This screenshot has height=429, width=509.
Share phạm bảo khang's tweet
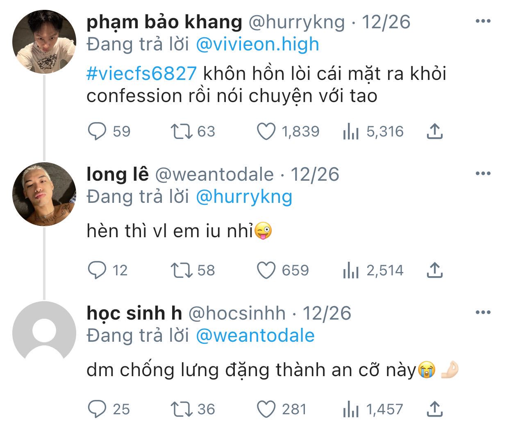435,132
